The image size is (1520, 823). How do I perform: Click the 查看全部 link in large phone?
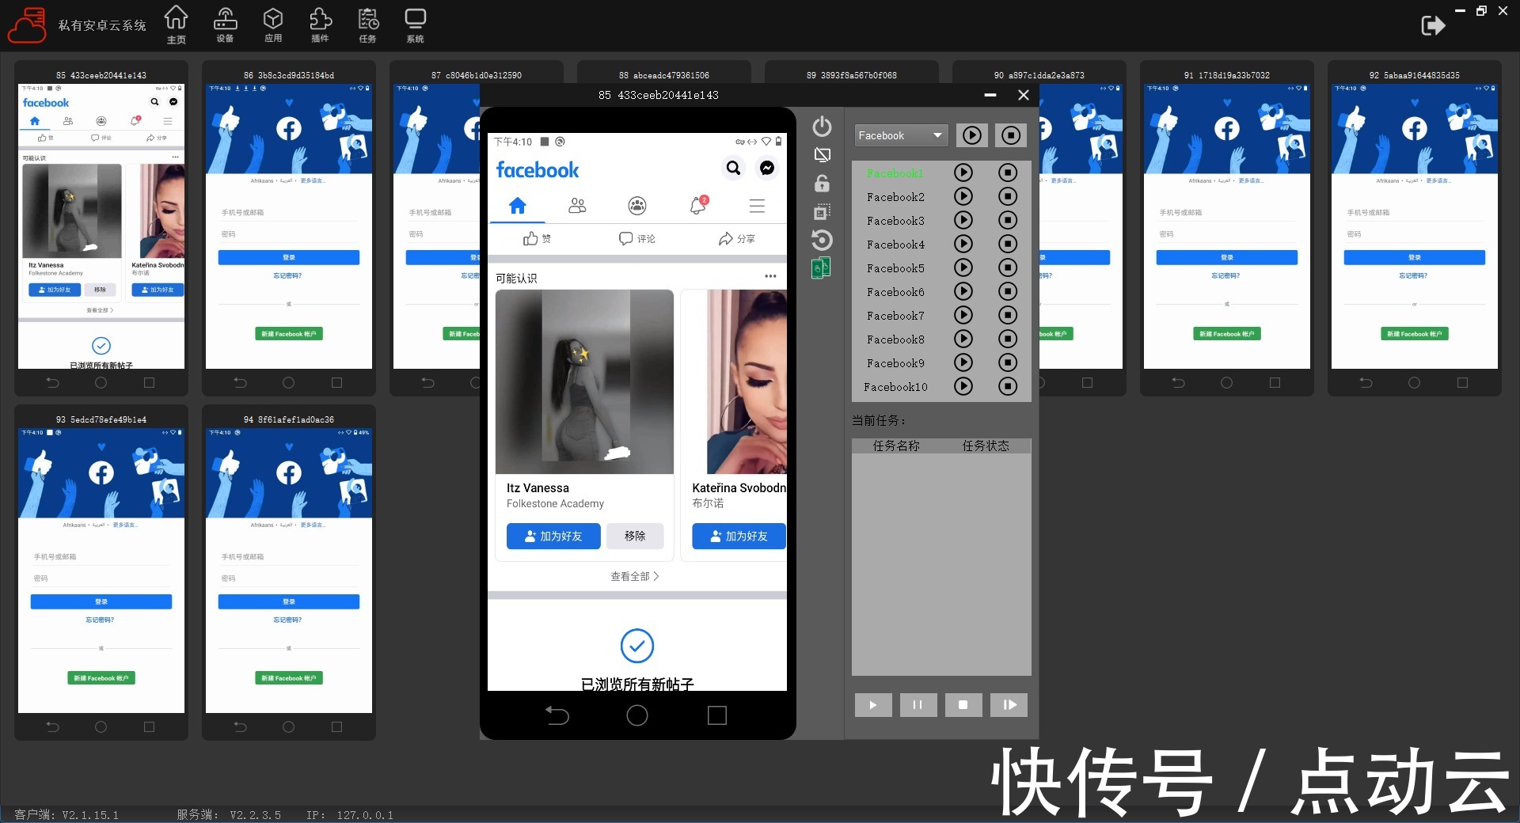point(635,576)
